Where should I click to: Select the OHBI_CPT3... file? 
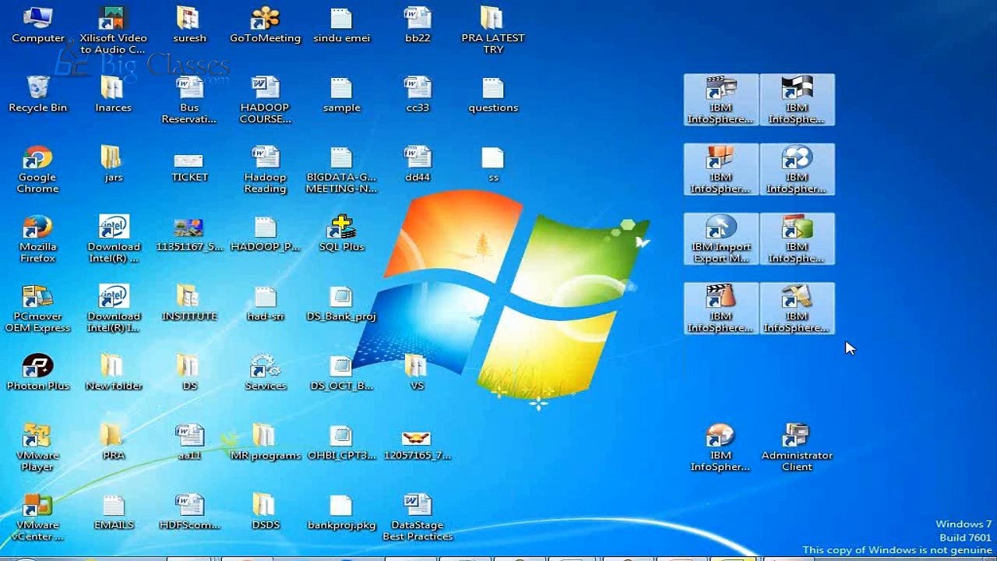(x=341, y=442)
